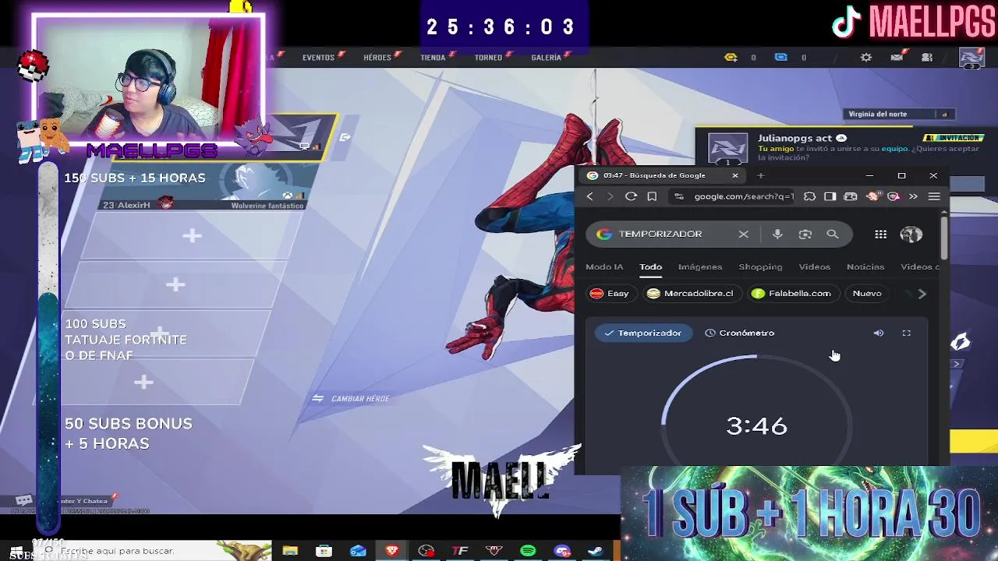Screen dimensions: 998x561
Task: Click the 3:46 timer countdown display
Action: (x=756, y=425)
